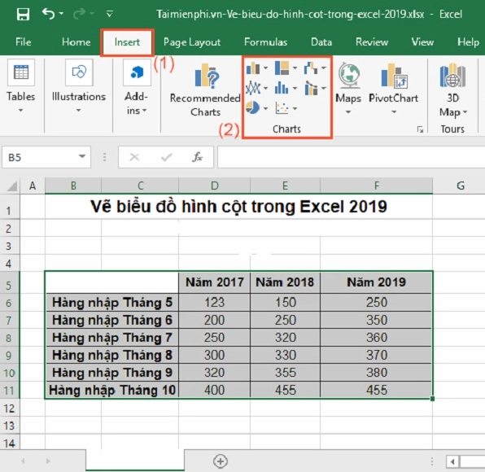Click the Enter checkmark formula button
The image size is (485, 472).
pos(166,157)
